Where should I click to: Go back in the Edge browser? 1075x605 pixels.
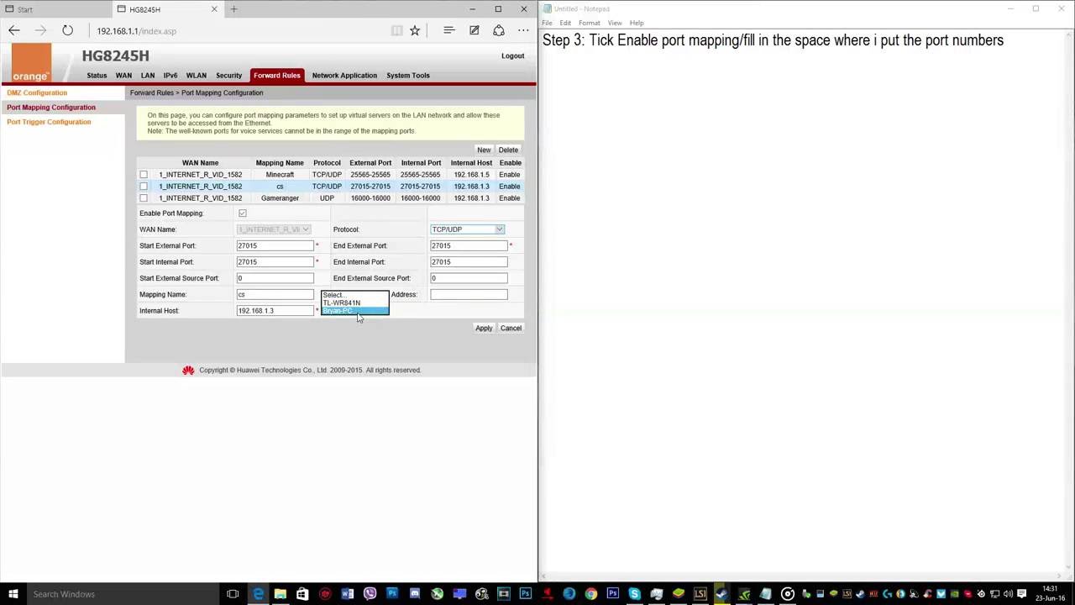pos(14,30)
